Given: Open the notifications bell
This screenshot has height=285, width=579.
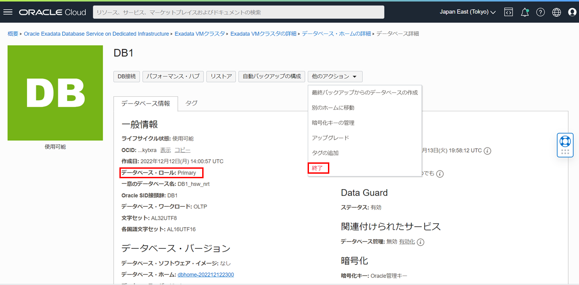Looking at the screenshot, I should click(x=525, y=12).
